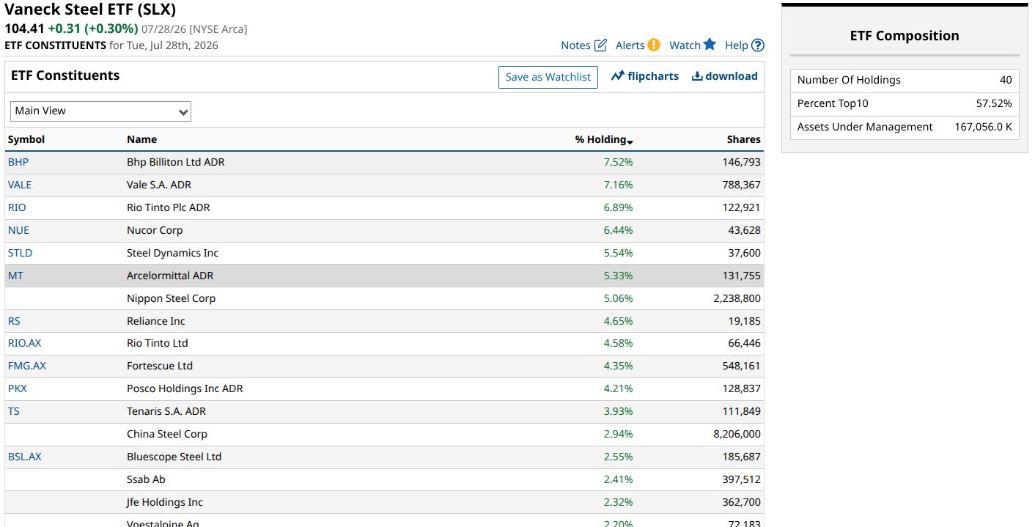Click Save as Watchlist button
The width and height of the screenshot is (1035, 527).
click(548, 77)
